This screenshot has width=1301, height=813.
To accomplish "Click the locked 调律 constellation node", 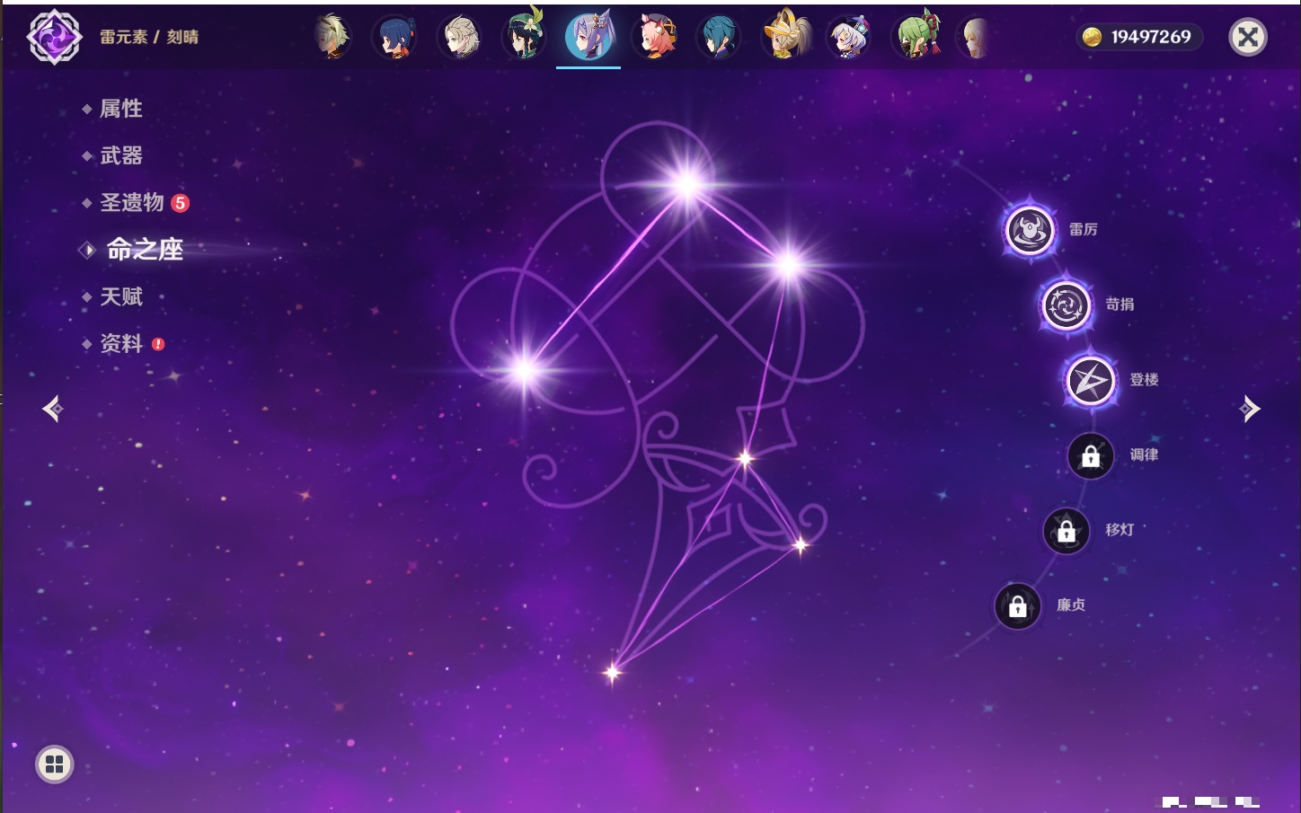I will click(x=1091, y=456).
